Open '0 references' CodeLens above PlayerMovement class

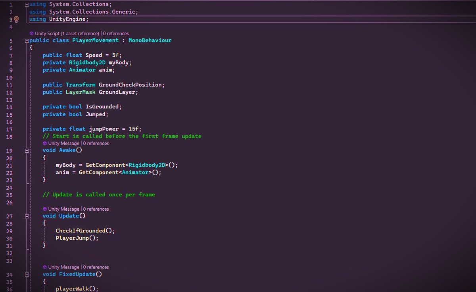[115, 34]
